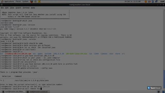This screenshot has width=165, height=93.
Task: Open the Edit menu in terminal
Action: [7, 8]
